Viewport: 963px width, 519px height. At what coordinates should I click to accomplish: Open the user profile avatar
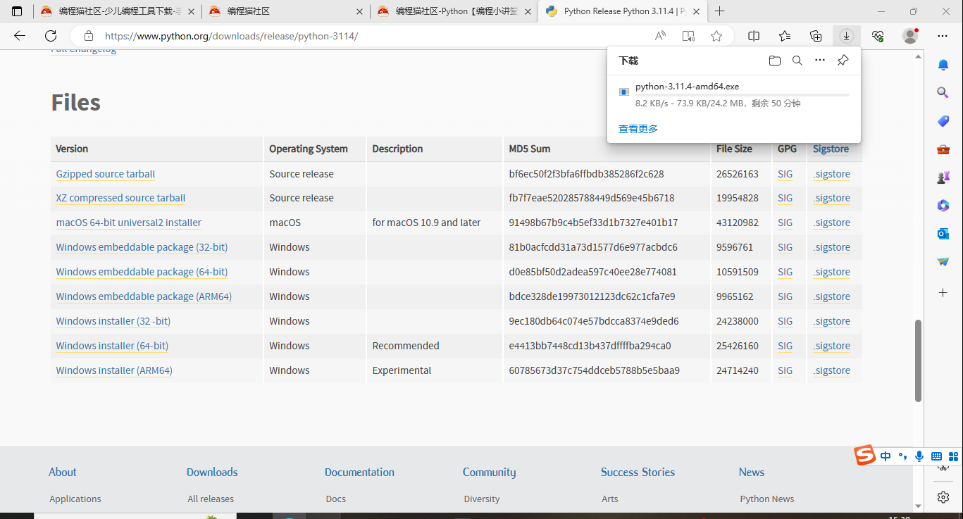910,36
